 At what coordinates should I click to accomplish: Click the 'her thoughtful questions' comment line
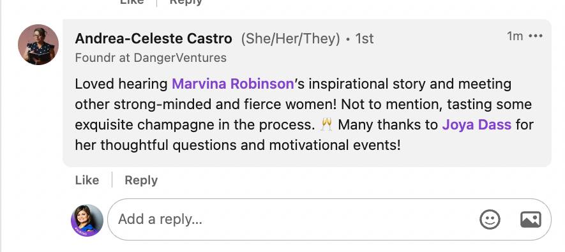(x=238, y=145)
